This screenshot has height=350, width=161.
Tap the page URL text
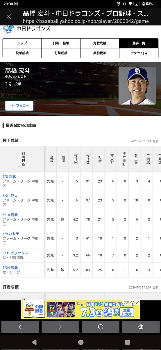(x=85, y=21)
